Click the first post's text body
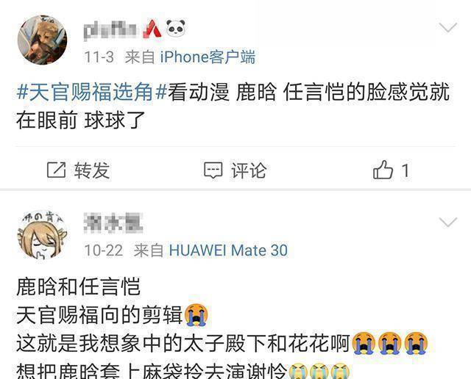The height and width of the screenshot is (379, 471). [233, 106]
